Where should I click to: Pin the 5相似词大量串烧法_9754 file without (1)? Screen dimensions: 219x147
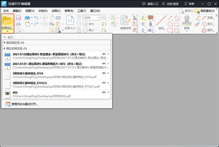click(103, 73)
